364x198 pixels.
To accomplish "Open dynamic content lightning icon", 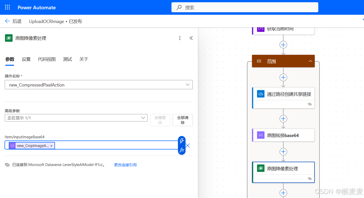I will click(182, 141).
